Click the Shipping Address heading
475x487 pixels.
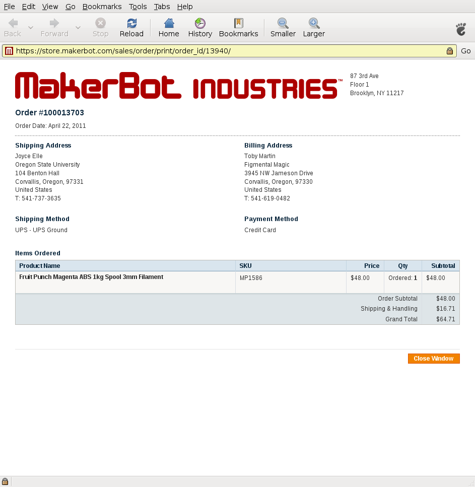(43, 146)
